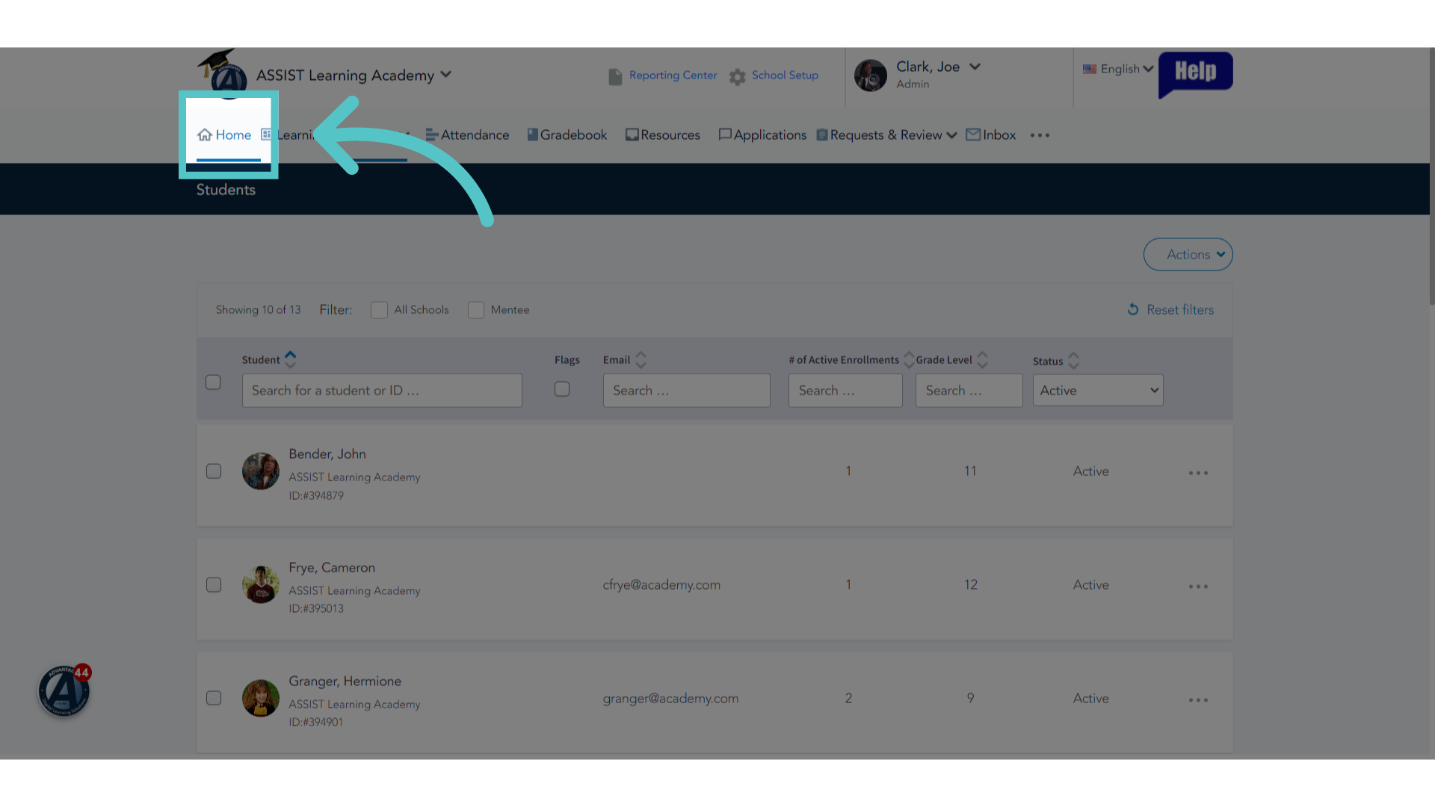Click Joe Clark's profile avatar

point(871,75)
